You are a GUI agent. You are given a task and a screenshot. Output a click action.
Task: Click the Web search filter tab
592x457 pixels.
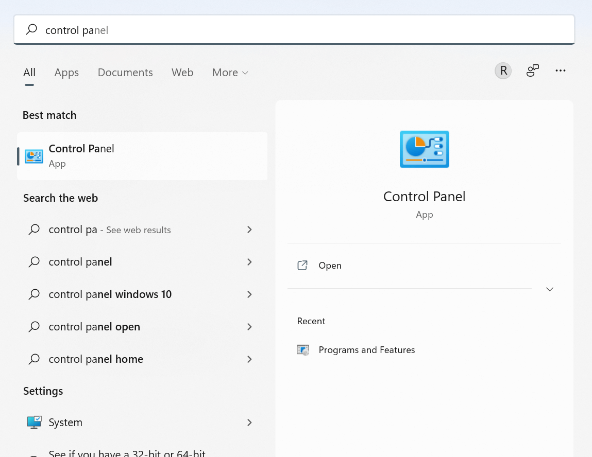click(x=182, y=72)
